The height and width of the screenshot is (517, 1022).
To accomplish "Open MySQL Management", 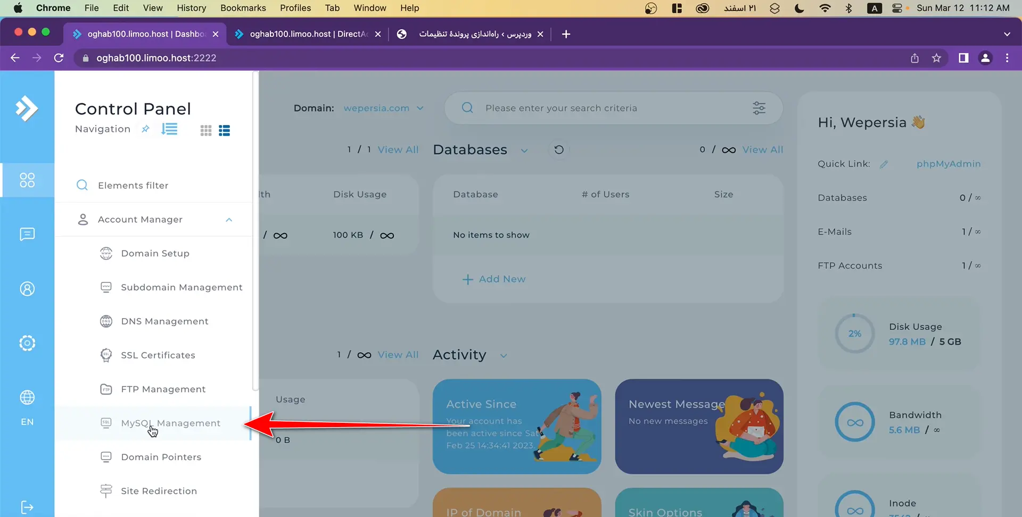I will [170, 423].
